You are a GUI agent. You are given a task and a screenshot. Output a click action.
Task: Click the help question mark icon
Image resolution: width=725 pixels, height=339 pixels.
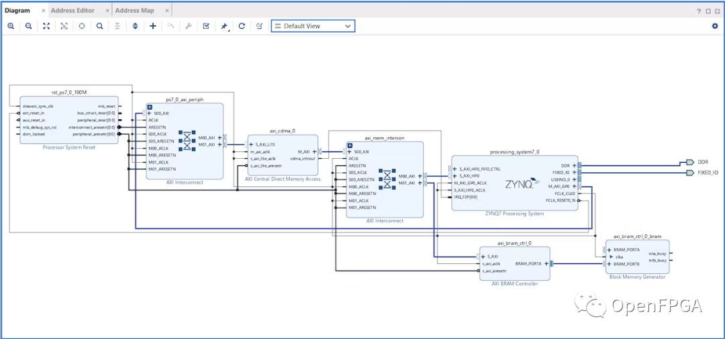tap(699, 11)
